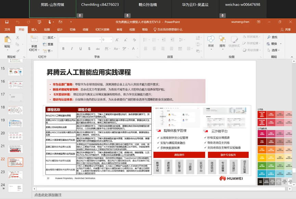
Task: Toggle bold formatting
Action: coord(63,49)
